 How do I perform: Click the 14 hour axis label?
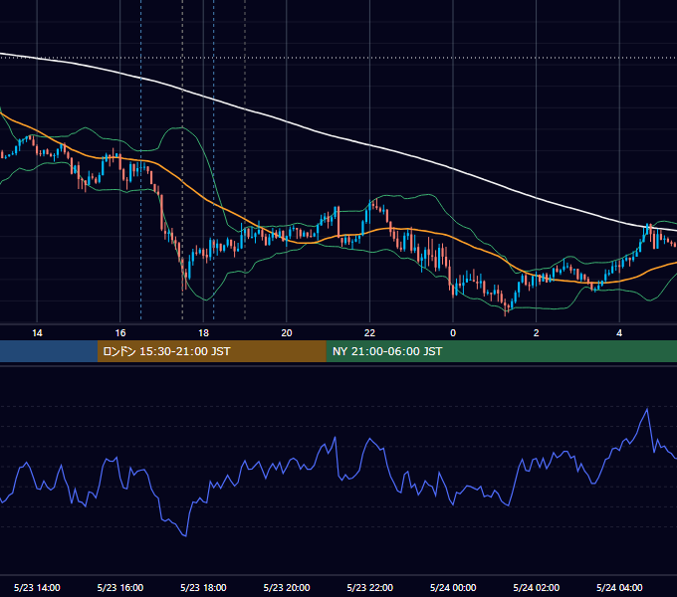click(x=37, y=333)
